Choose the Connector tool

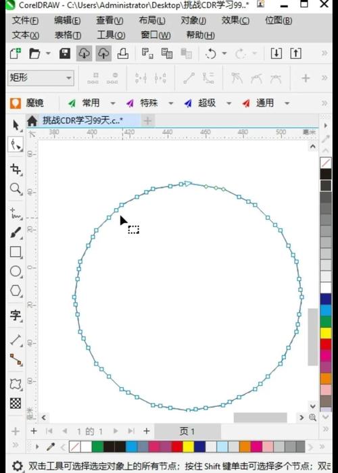pyautogui.click(x=16, y=360)
